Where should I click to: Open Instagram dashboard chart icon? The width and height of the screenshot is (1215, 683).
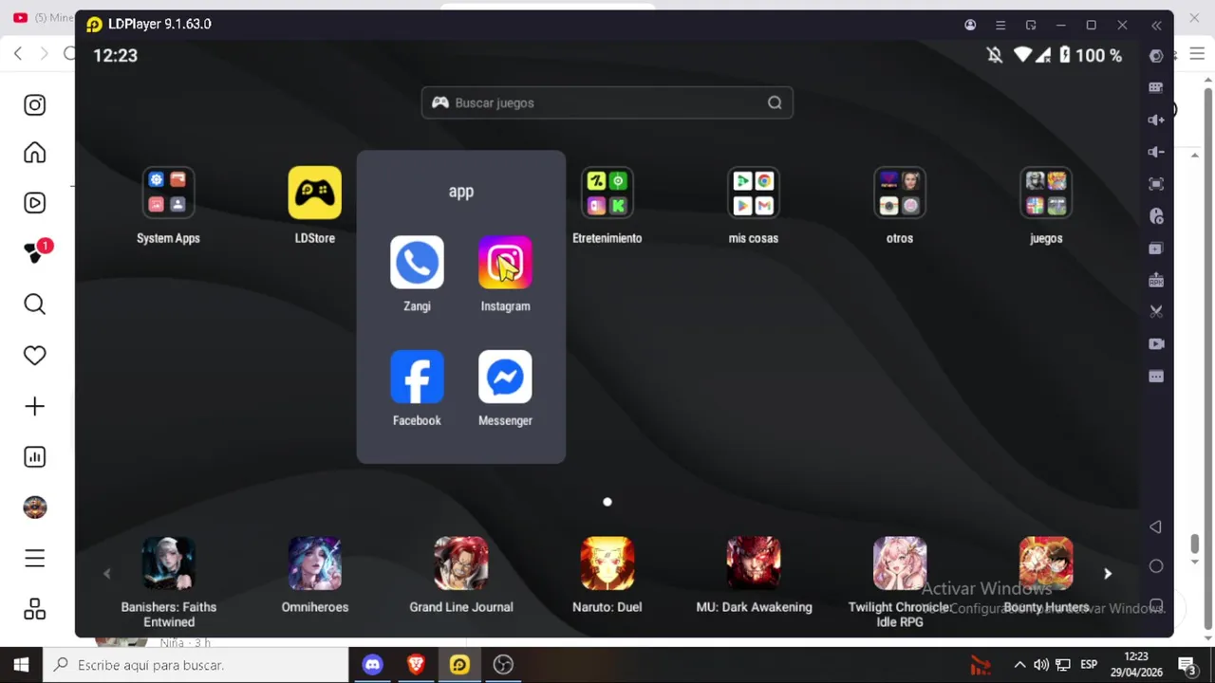pos(35,457)
